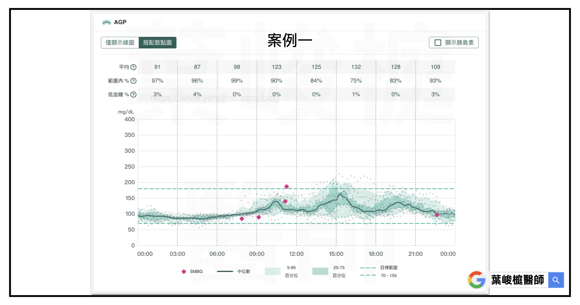580x305 pixels.
Task: Click the AGP wave logo icon
Action: tap(106, 22)
